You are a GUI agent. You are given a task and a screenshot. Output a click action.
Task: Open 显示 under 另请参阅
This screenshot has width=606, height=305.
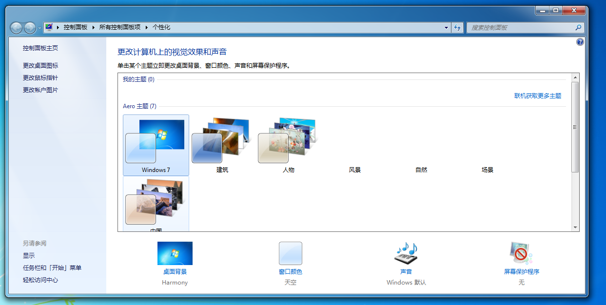(29, 256)
